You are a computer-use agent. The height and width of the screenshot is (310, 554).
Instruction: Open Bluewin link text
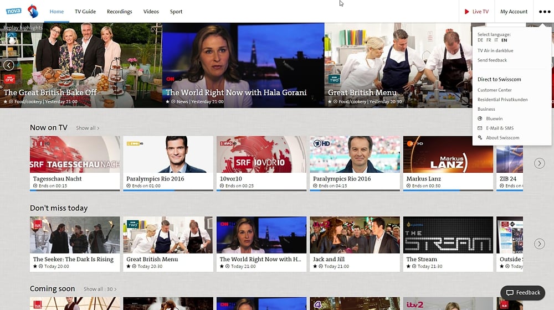494,118
